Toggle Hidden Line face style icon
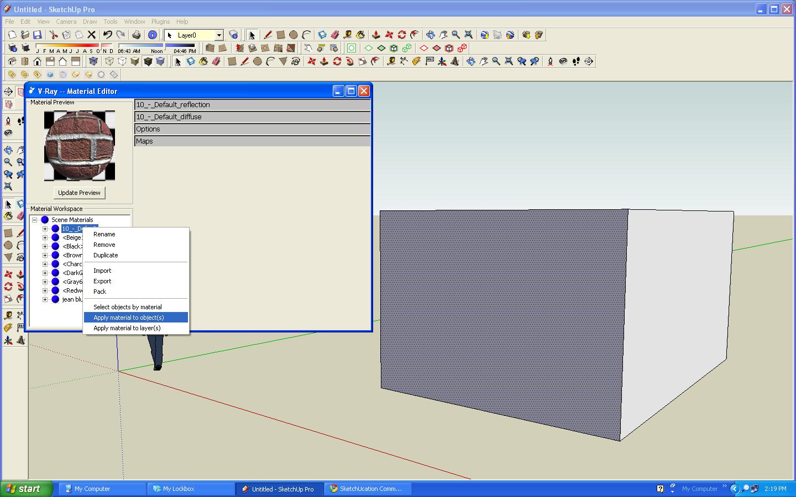This screenshot has width=796, height=497. pyautogui.click(x=122, y=61)
